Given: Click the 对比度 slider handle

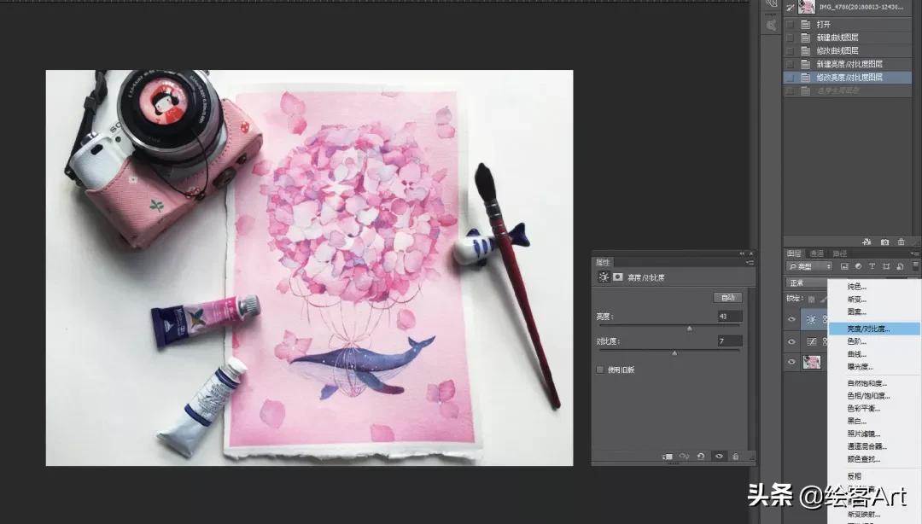Looking at the screenshot, I should [x=674, y=352].
